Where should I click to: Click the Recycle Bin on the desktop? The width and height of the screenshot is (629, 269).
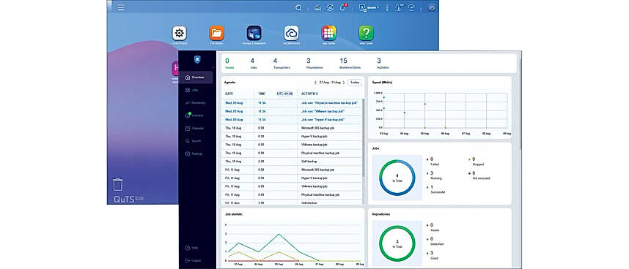118,185
